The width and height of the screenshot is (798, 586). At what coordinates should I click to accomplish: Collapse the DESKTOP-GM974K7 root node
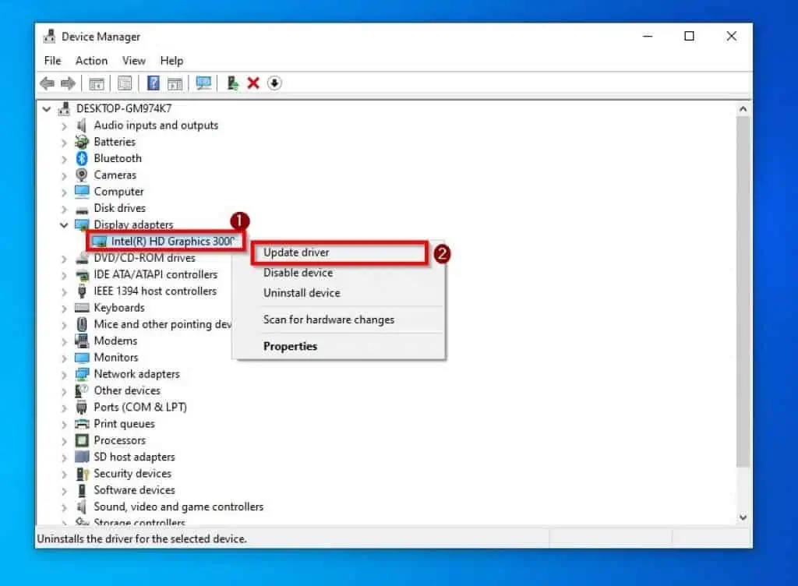[x=46, y=109]
